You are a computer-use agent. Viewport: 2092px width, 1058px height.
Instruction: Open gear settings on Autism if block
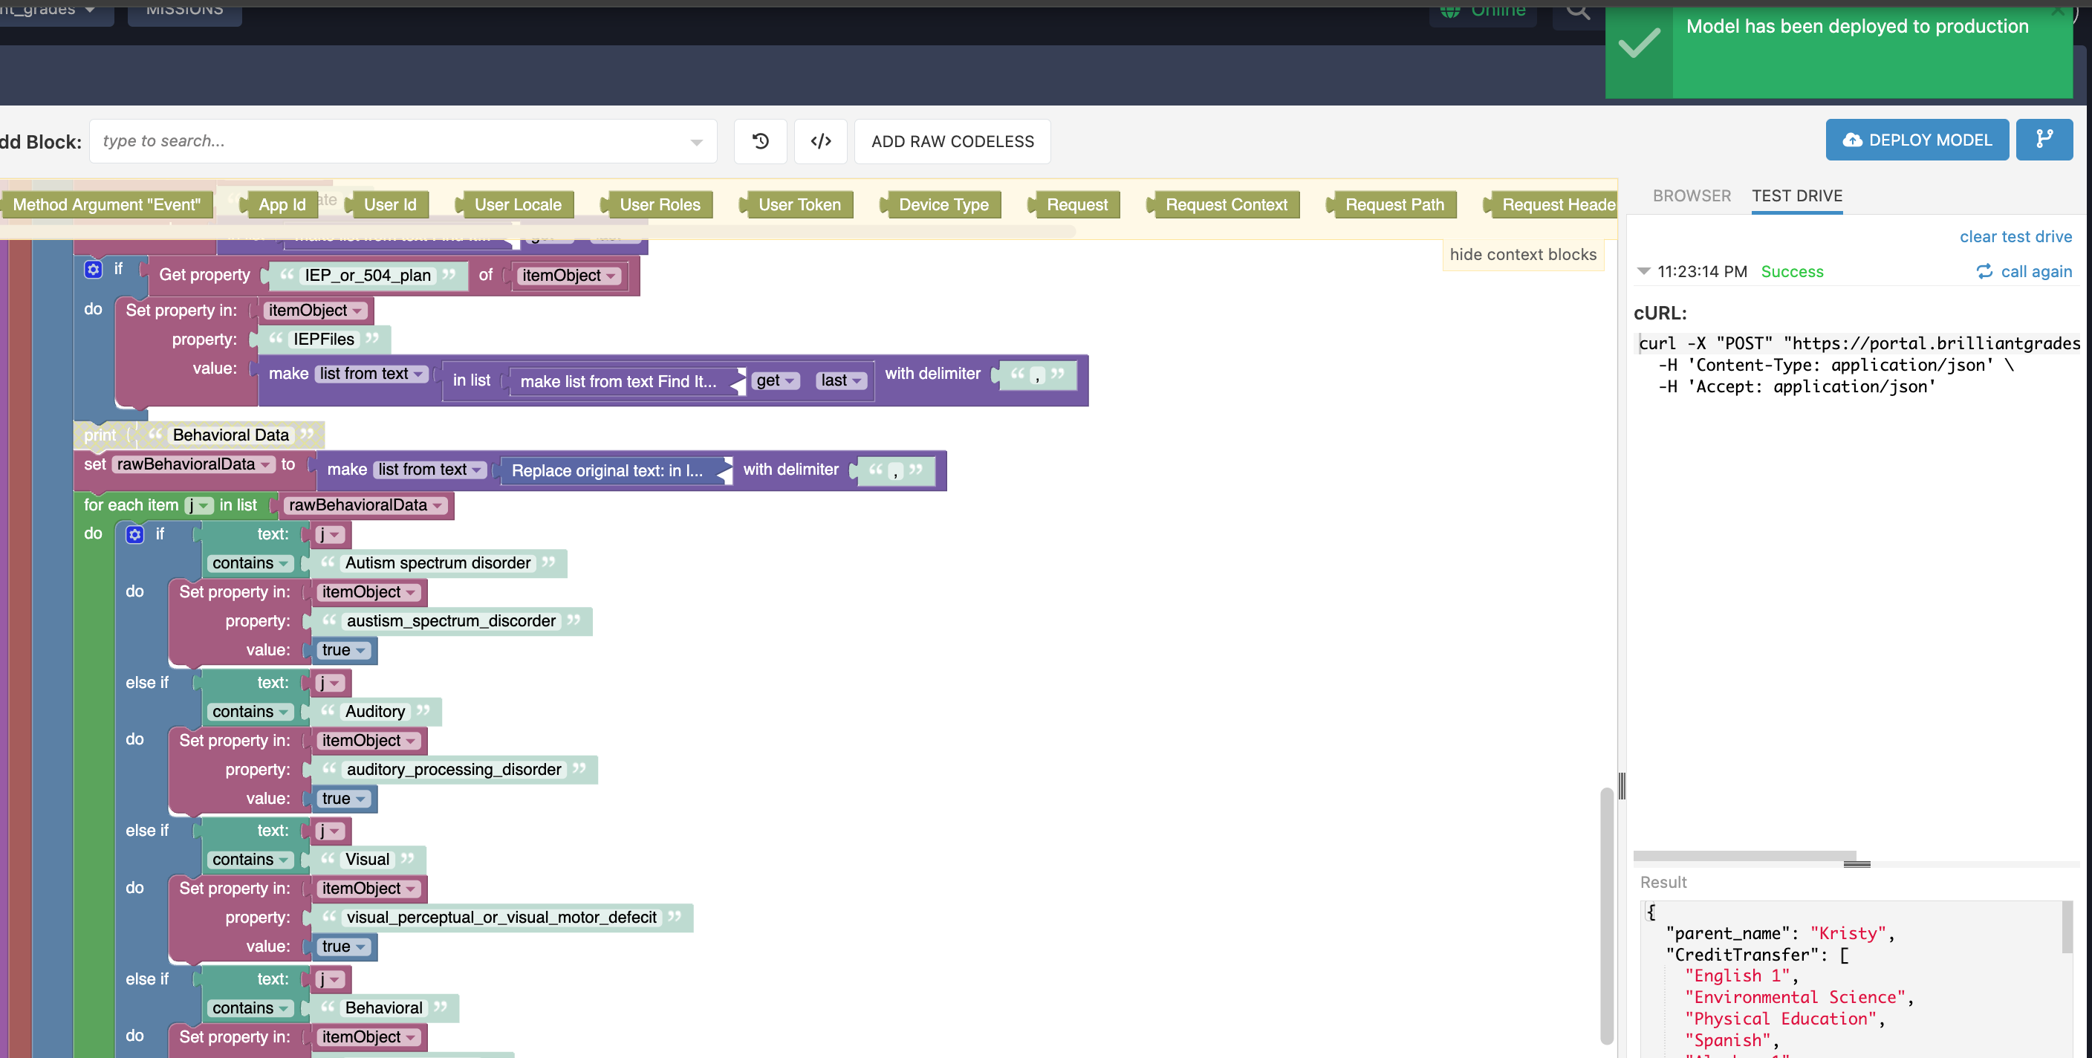pyautogui.click(x=134, y=534)
